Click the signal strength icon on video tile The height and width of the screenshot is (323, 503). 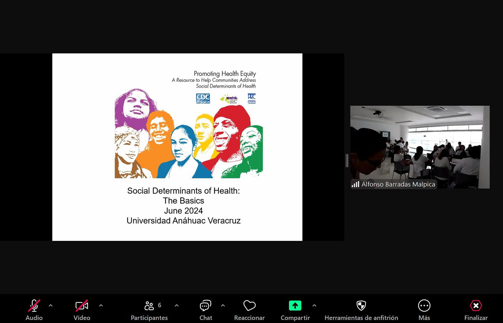pyautogui.click(x=355, y=184)
